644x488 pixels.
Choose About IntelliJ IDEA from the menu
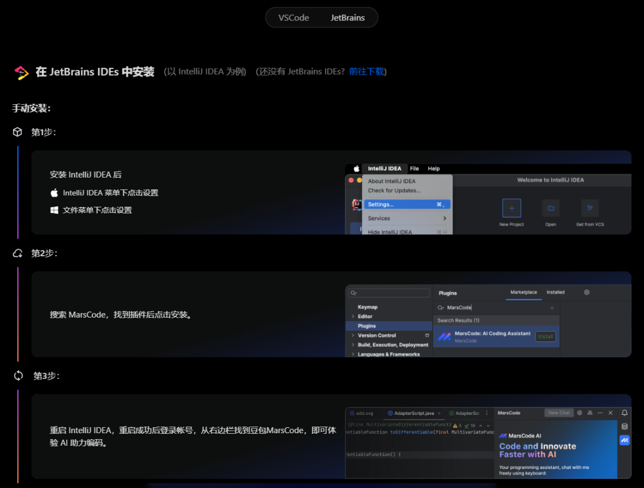pyautogui.click(x=392, y=181)
